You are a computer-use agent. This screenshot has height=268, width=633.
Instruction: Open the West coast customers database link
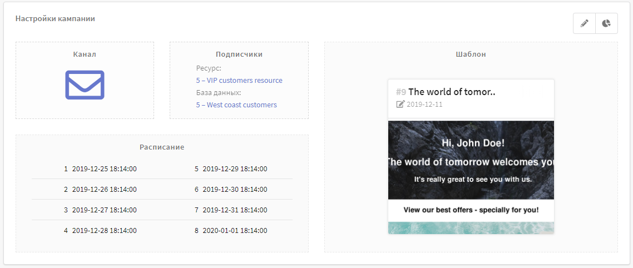point(236,105)
